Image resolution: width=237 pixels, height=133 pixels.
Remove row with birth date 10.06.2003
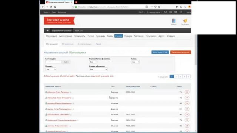[x=187, y=126]
